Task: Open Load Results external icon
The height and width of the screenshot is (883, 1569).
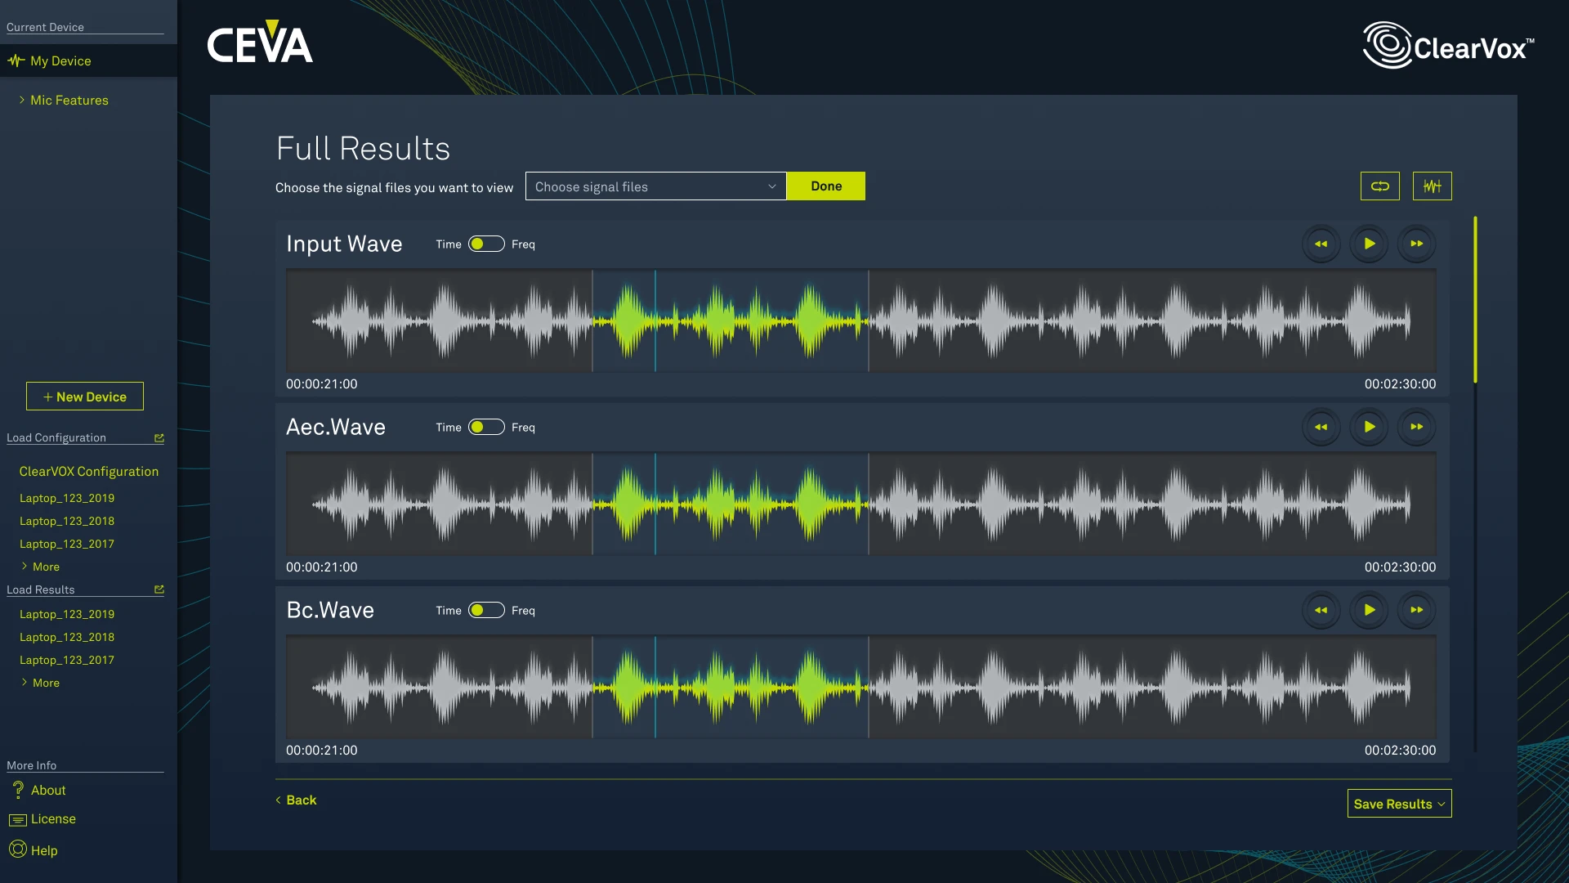Action: tap(159, 589)
